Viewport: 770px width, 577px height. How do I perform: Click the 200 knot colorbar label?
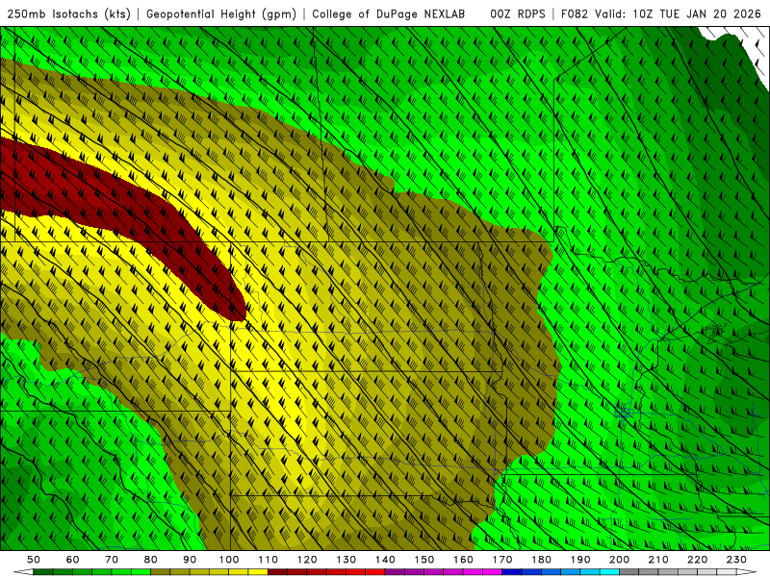(x=619, y=560)
